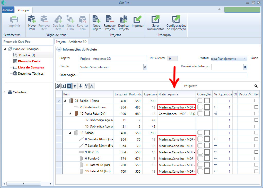The image size is (263, 188).
Task: Tick the Rev checkbox for Base 18
Action: coord(256,152)
